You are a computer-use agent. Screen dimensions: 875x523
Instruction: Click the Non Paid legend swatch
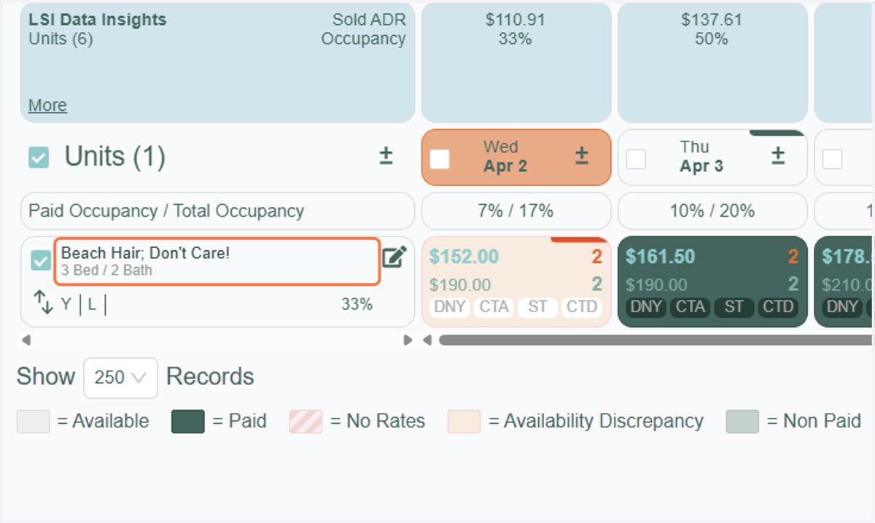[742, 422]
